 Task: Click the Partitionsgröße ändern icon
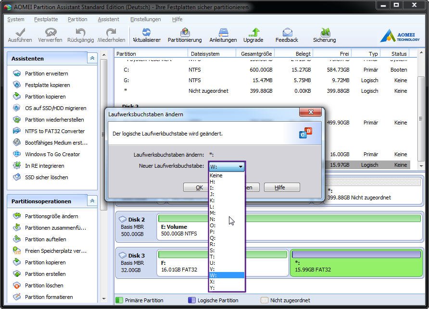coord(17,216)
